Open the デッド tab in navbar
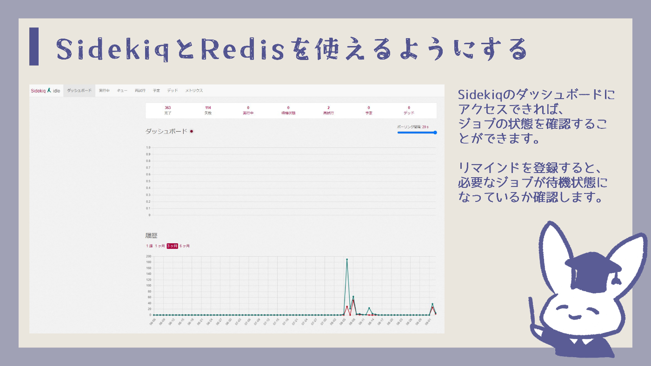The image size is (651, 366). click(x=173, y=91)
